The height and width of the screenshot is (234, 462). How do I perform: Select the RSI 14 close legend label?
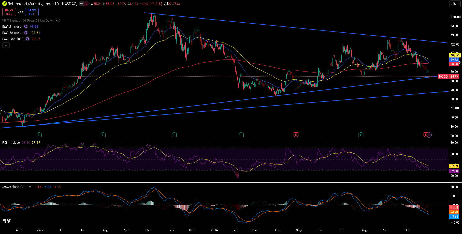pyautogui.click(x=11, y=142)
